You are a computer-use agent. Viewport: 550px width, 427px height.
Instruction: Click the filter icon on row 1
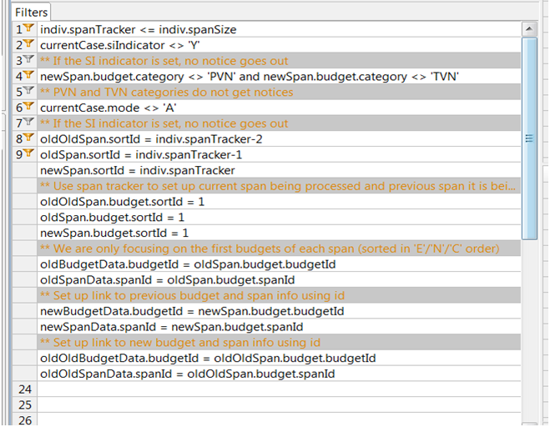(29, 28)
